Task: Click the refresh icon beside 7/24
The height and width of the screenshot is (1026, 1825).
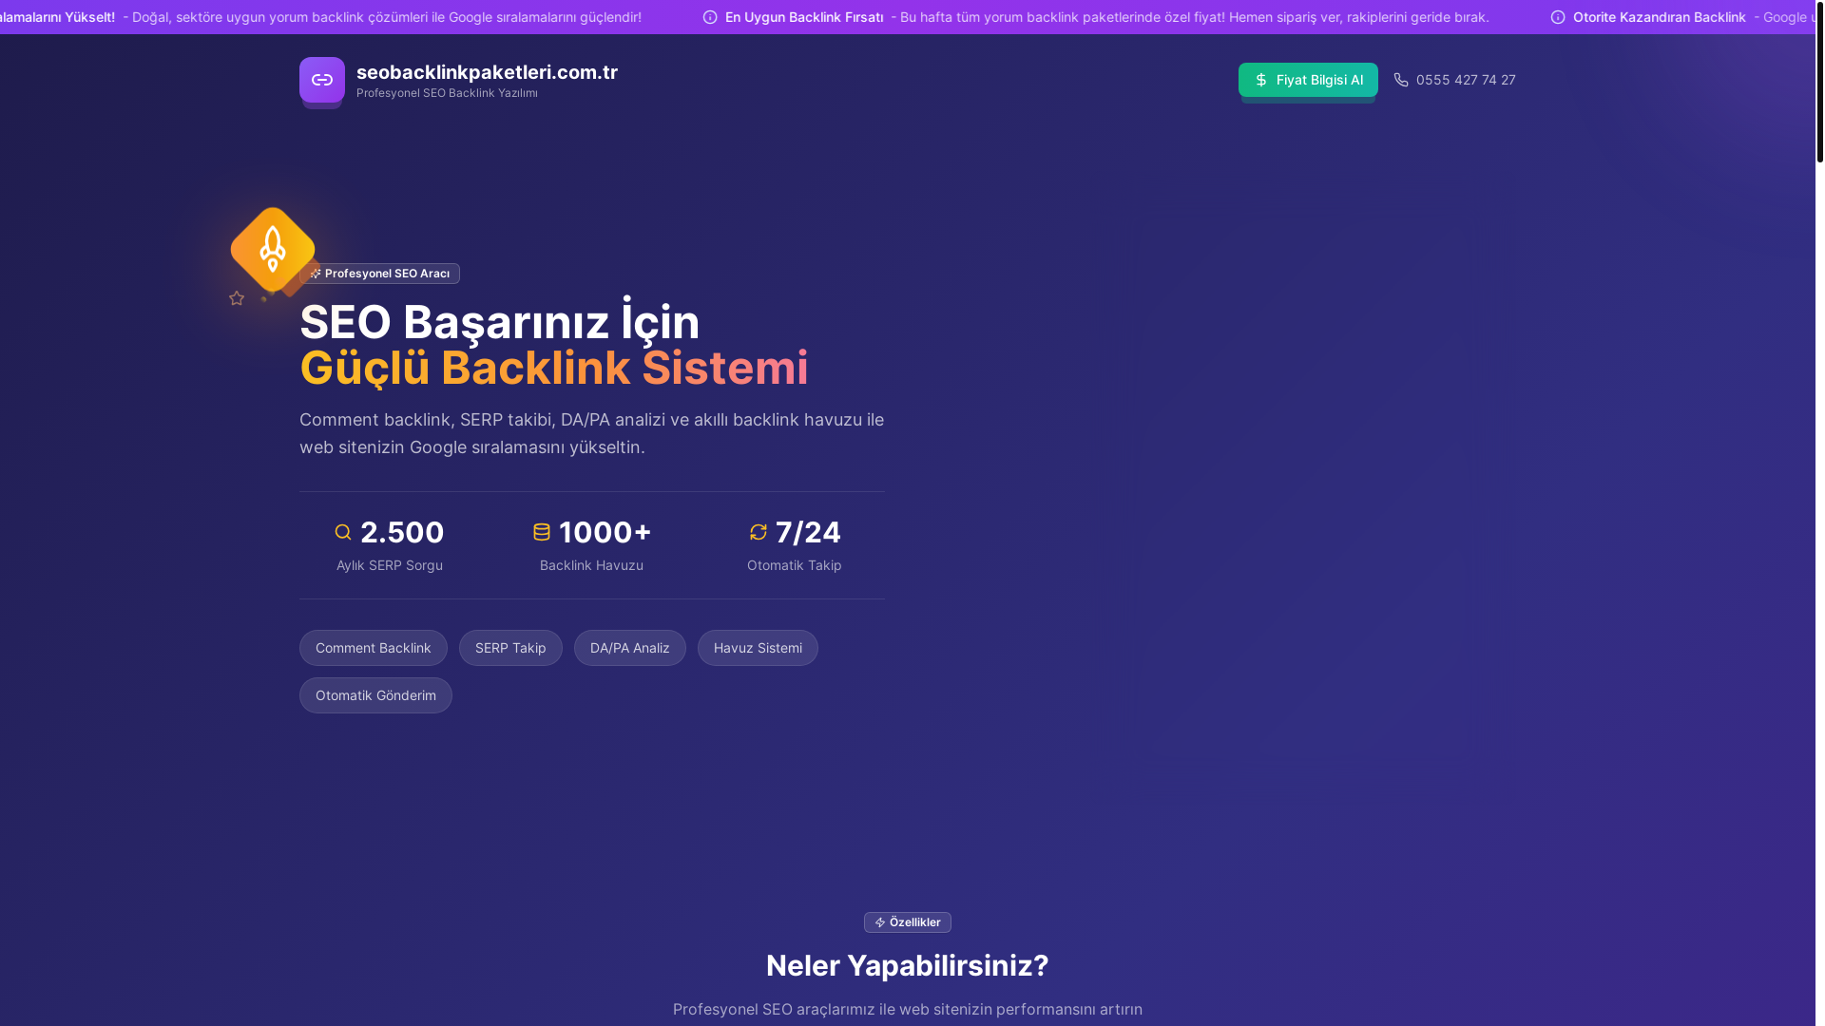Action: click(x=759, y=532)
